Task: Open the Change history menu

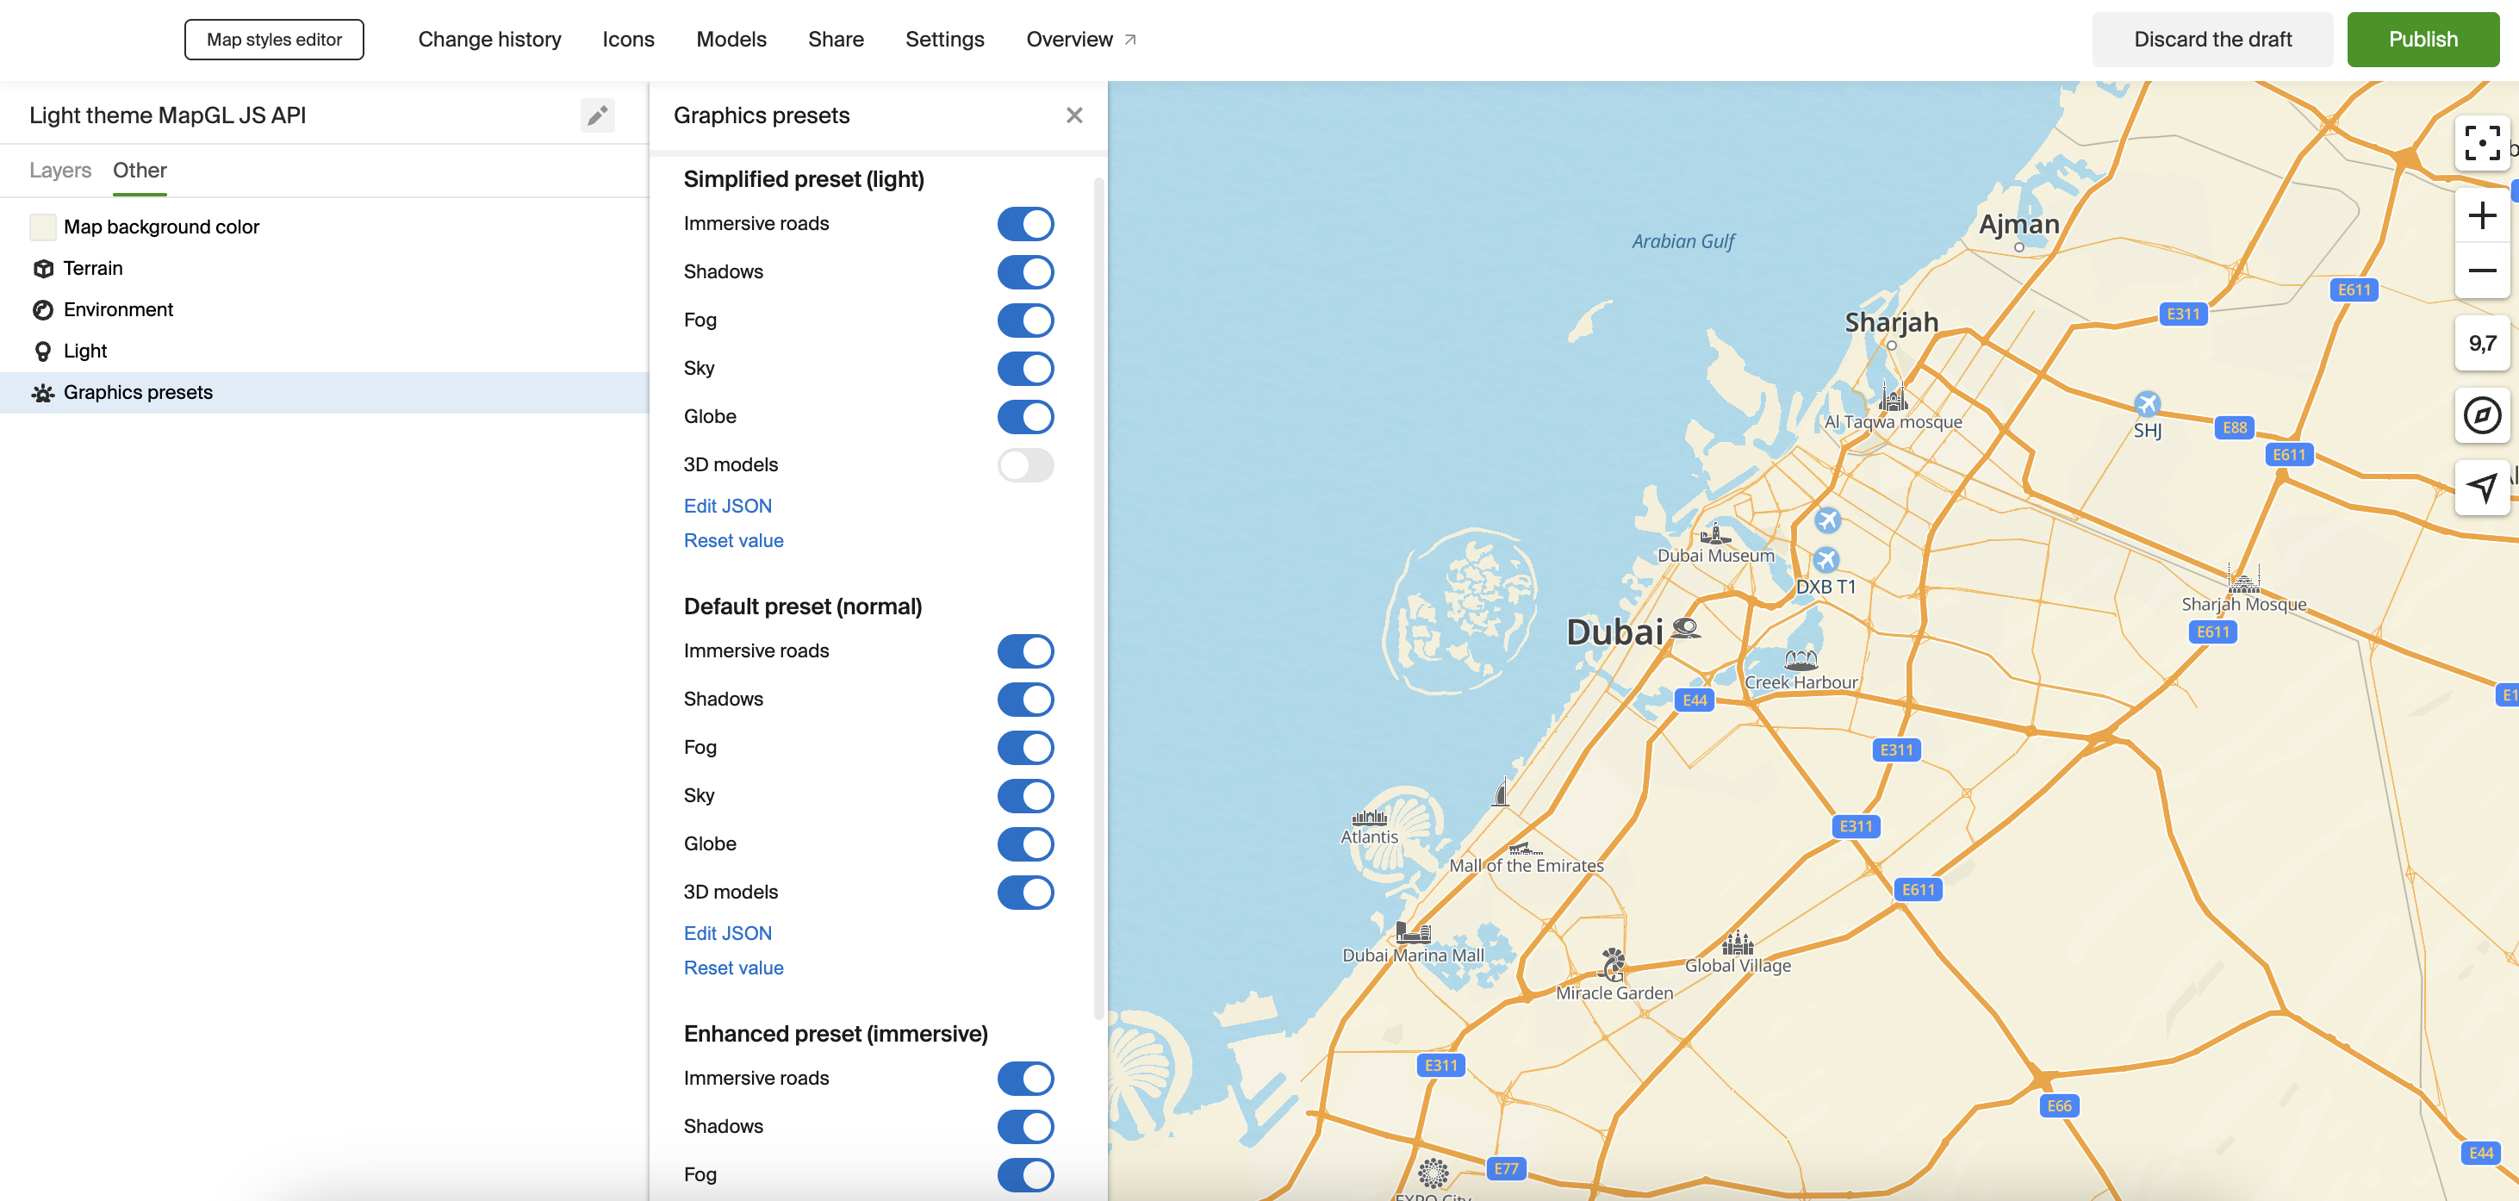Action: click(489, 39)
